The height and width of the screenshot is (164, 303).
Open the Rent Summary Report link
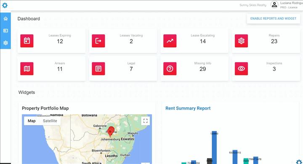point(188,108)
